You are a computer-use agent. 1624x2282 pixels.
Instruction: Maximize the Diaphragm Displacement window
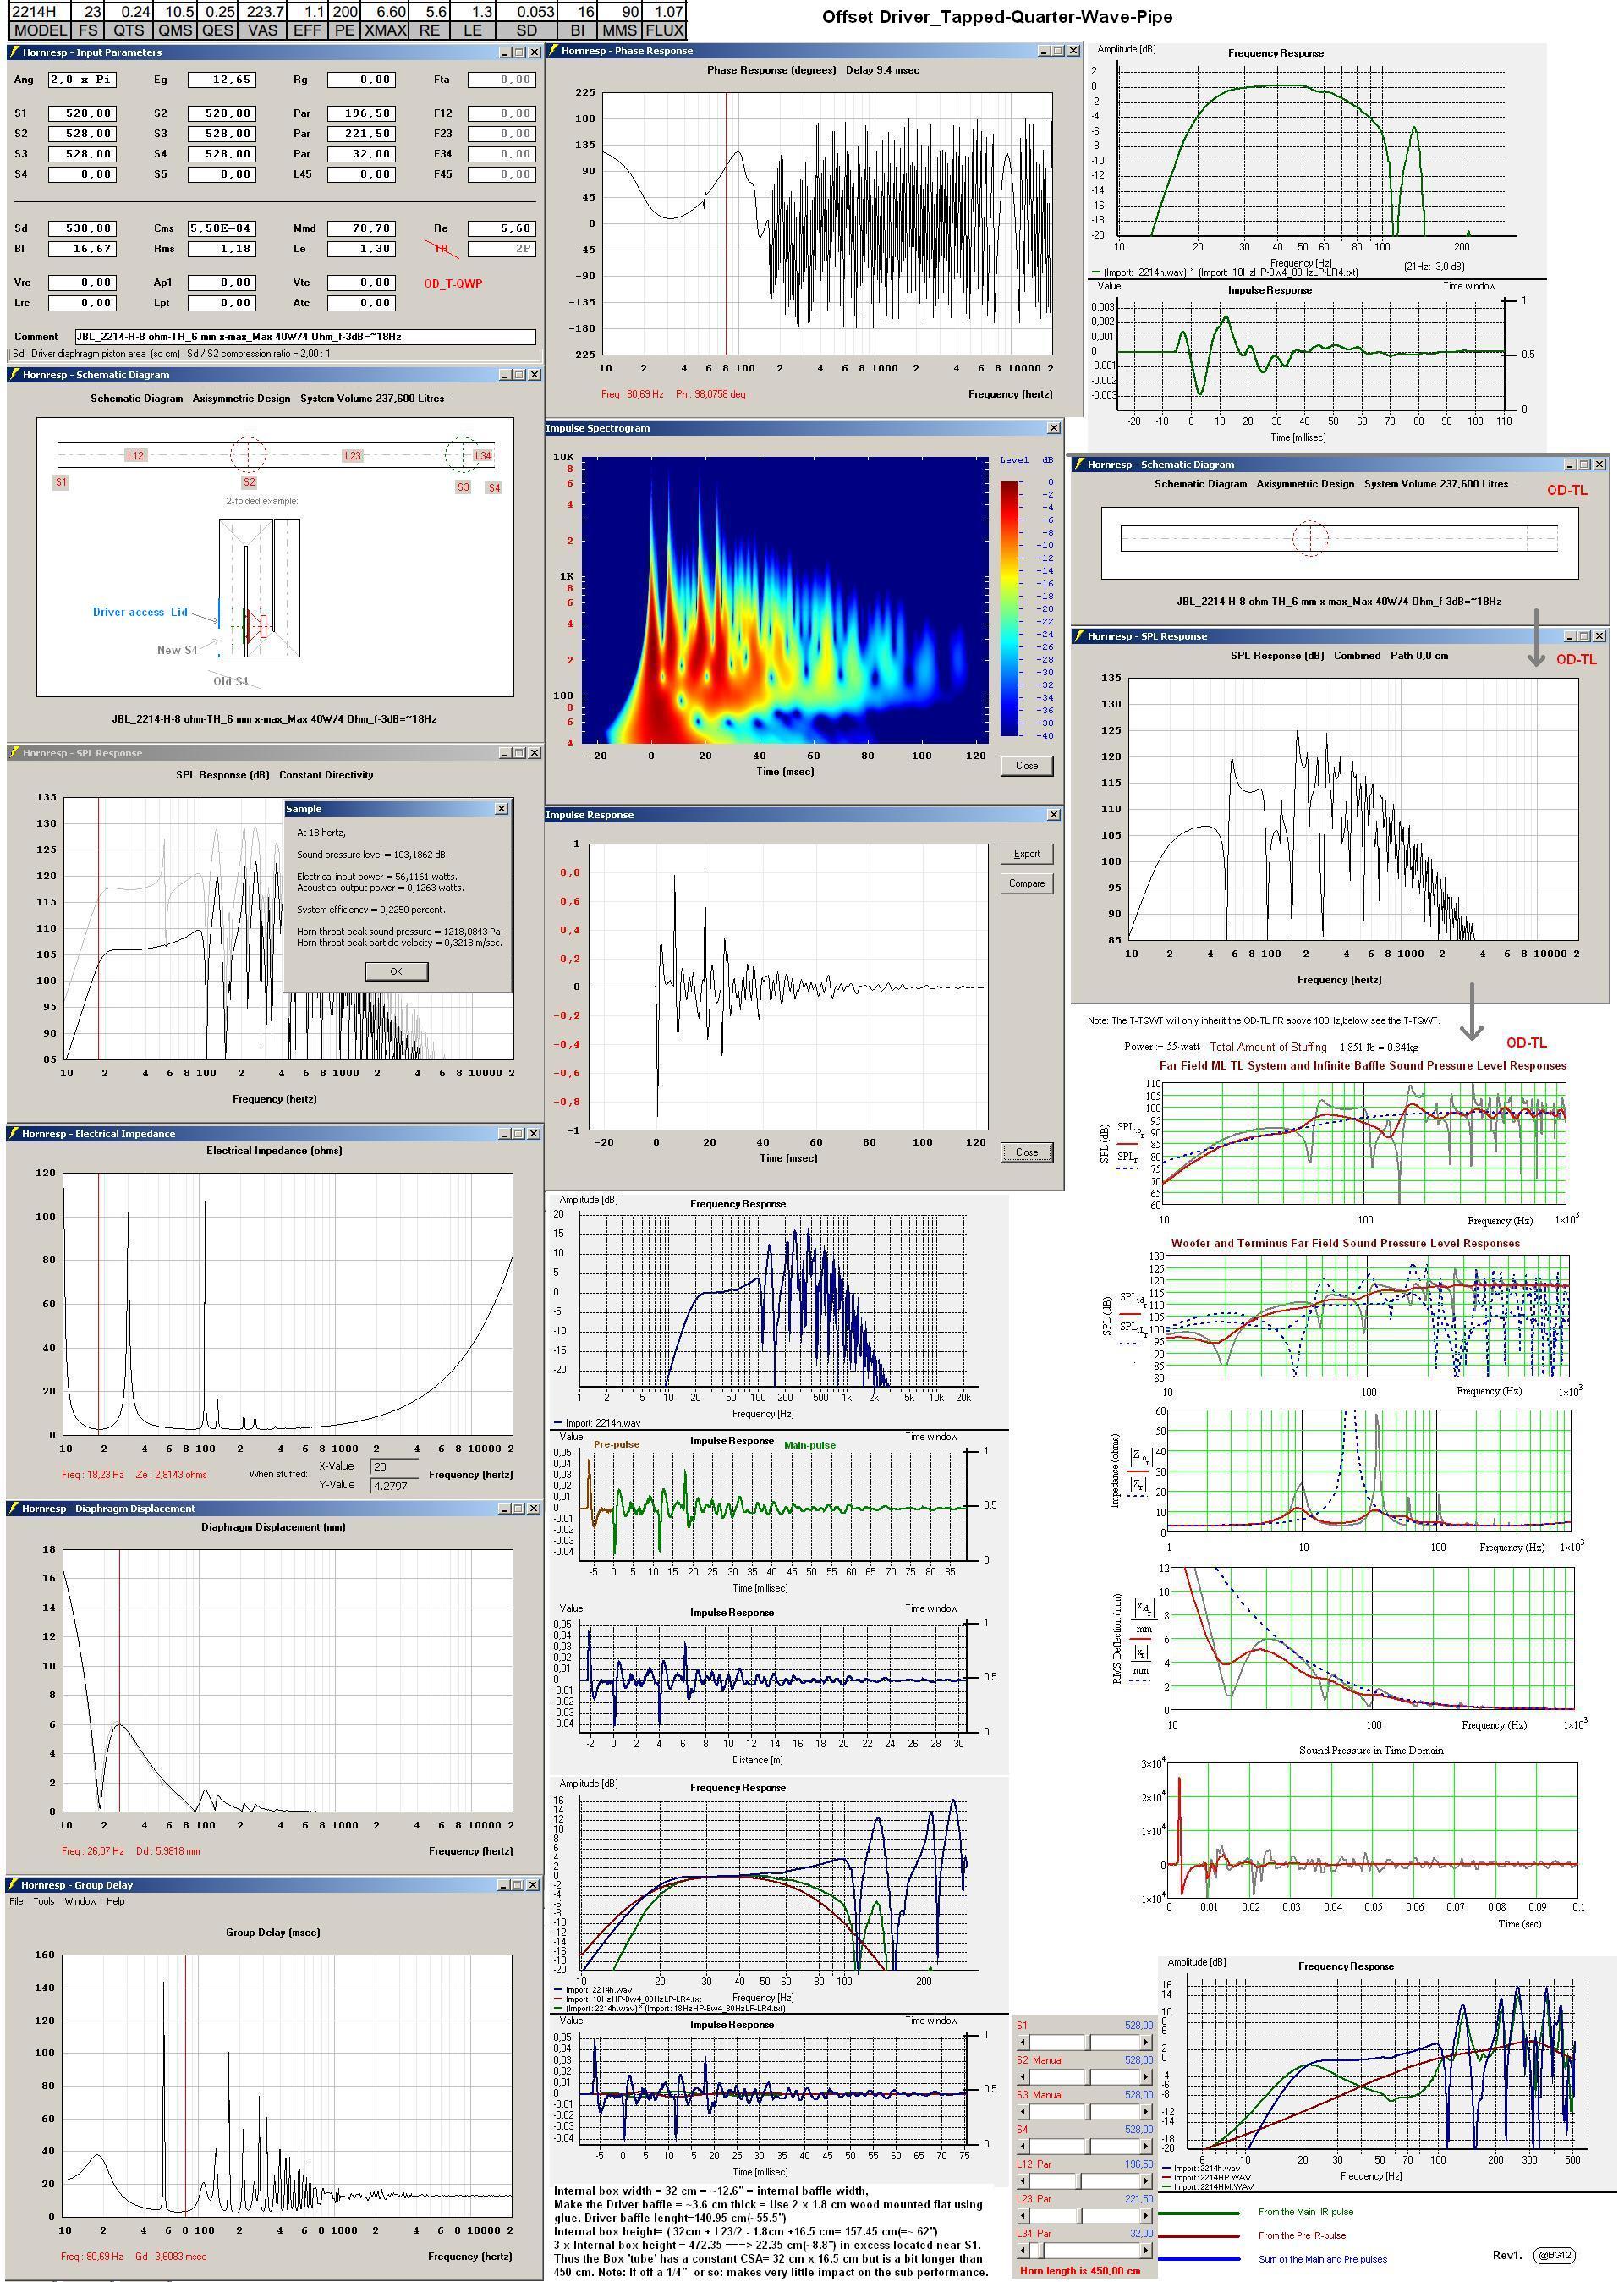[x=519, y=1508]
